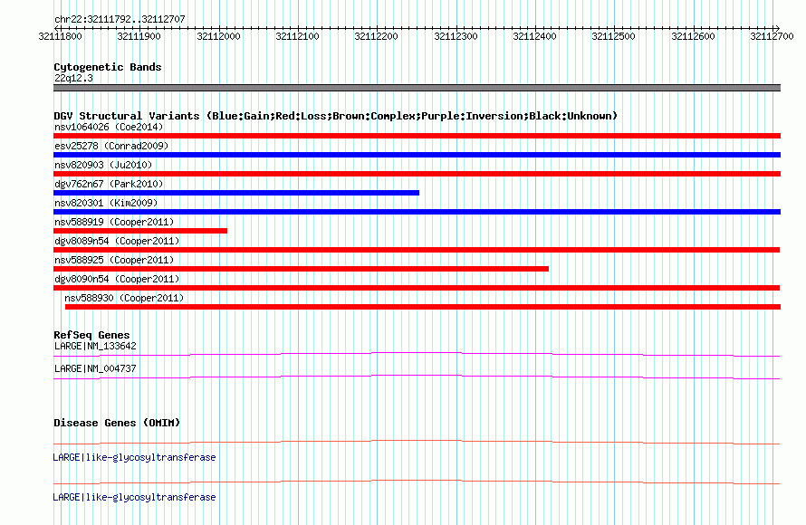Click the red bar for dgv8089n54

point(417,250)
